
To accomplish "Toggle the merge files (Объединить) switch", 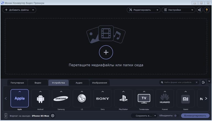I will (175, 115).
